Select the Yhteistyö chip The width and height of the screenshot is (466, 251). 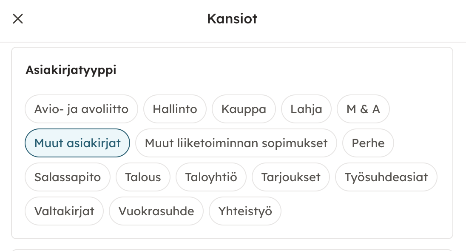[x=245, y=211]
